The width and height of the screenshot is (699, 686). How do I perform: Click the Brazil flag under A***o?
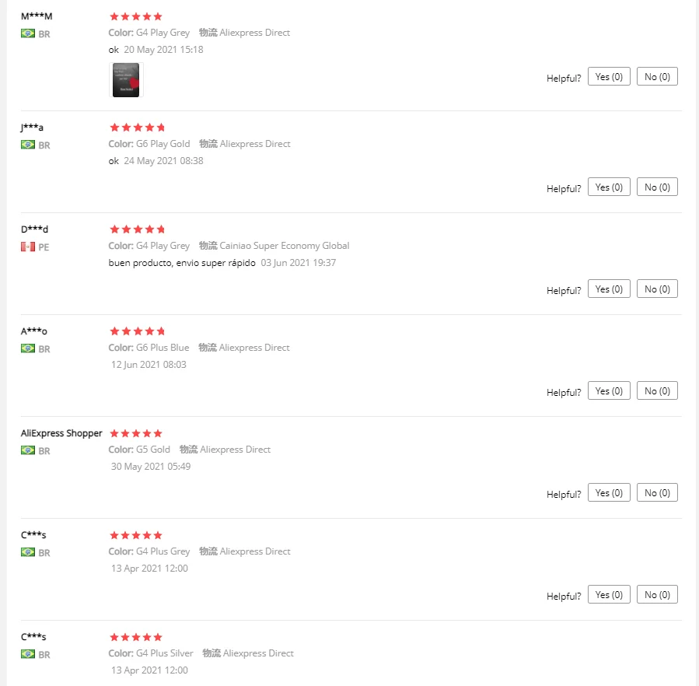(x=28, y=348)
